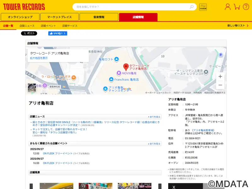Click the business hours 10時〜21時

tap(192, 105)
